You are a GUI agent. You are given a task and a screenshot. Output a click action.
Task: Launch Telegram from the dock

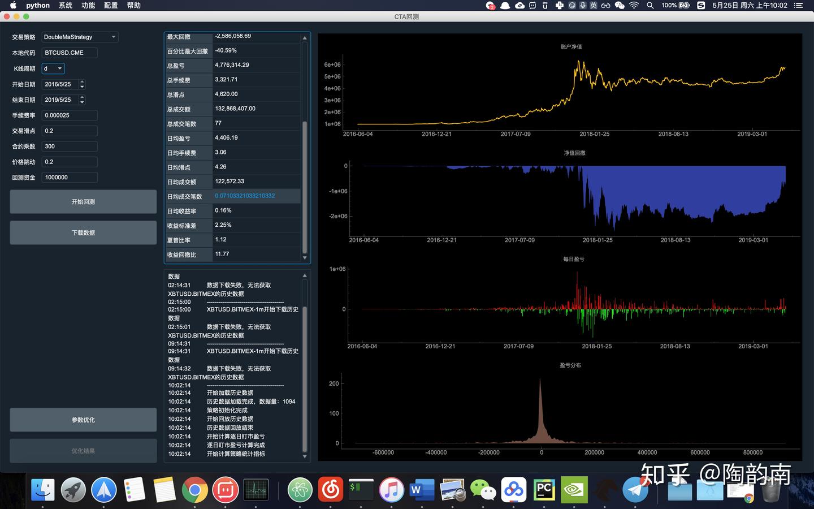[x=636, y=490]
